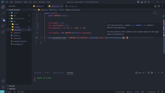This screenshot has width=165, height=93.
Task: Click the main branch in status bar
Action: [9, 92]
